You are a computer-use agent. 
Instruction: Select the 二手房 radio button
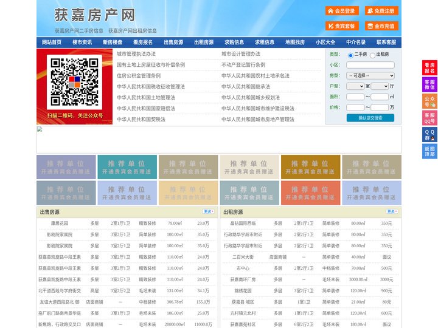tap(350, 55)
